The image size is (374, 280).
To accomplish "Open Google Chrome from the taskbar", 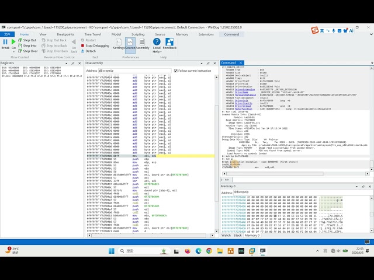I will 209,251.
